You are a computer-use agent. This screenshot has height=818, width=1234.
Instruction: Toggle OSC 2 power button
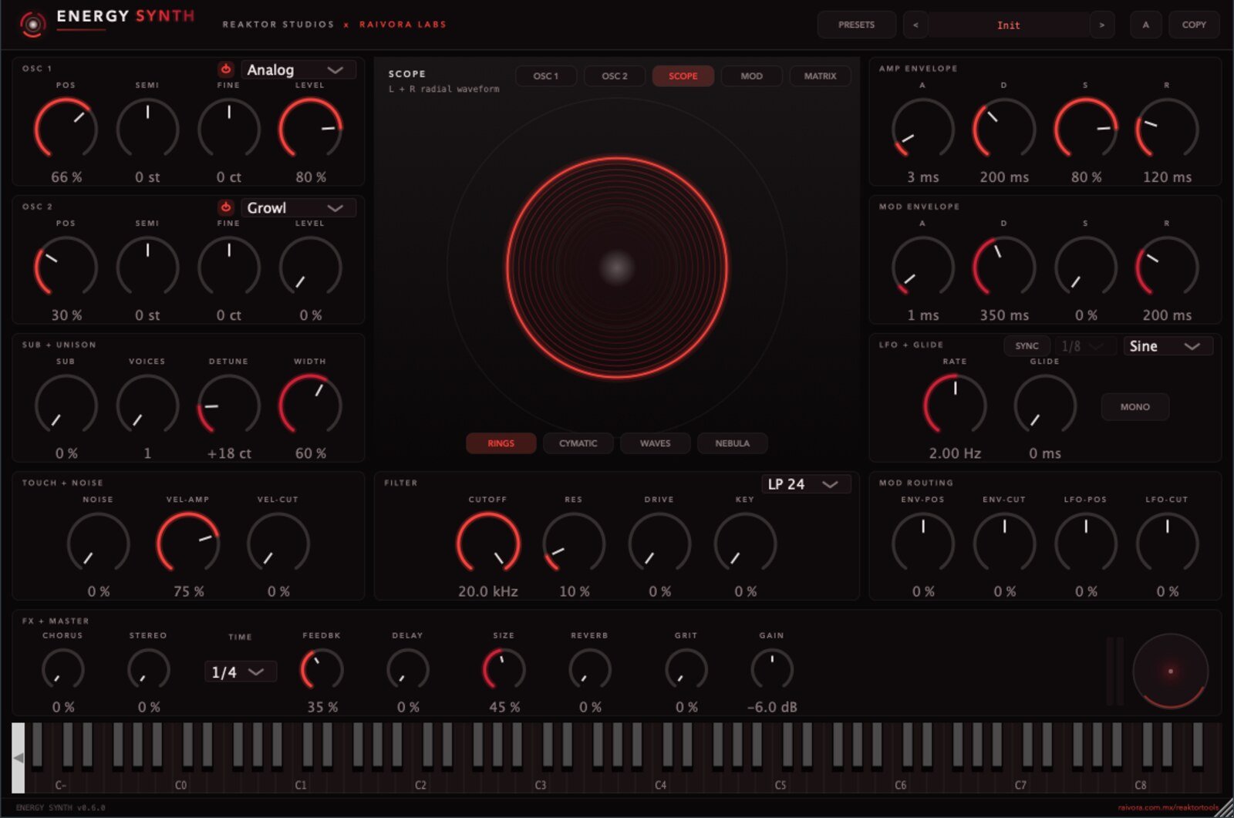[x=226, y=207]
